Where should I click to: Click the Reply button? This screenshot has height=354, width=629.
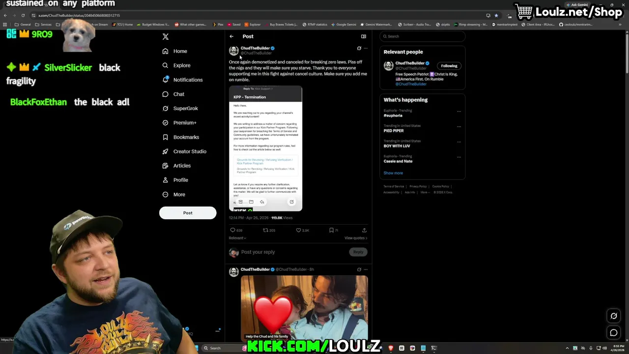[x=358, y=252]
